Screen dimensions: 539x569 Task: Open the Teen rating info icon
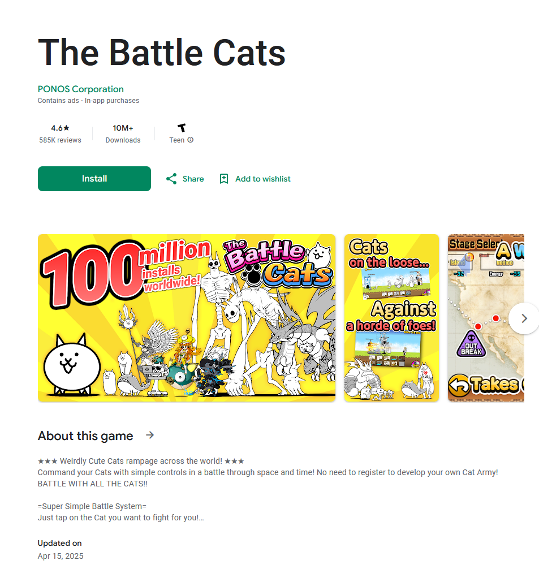pyautogui.click(x=190, y=140)
